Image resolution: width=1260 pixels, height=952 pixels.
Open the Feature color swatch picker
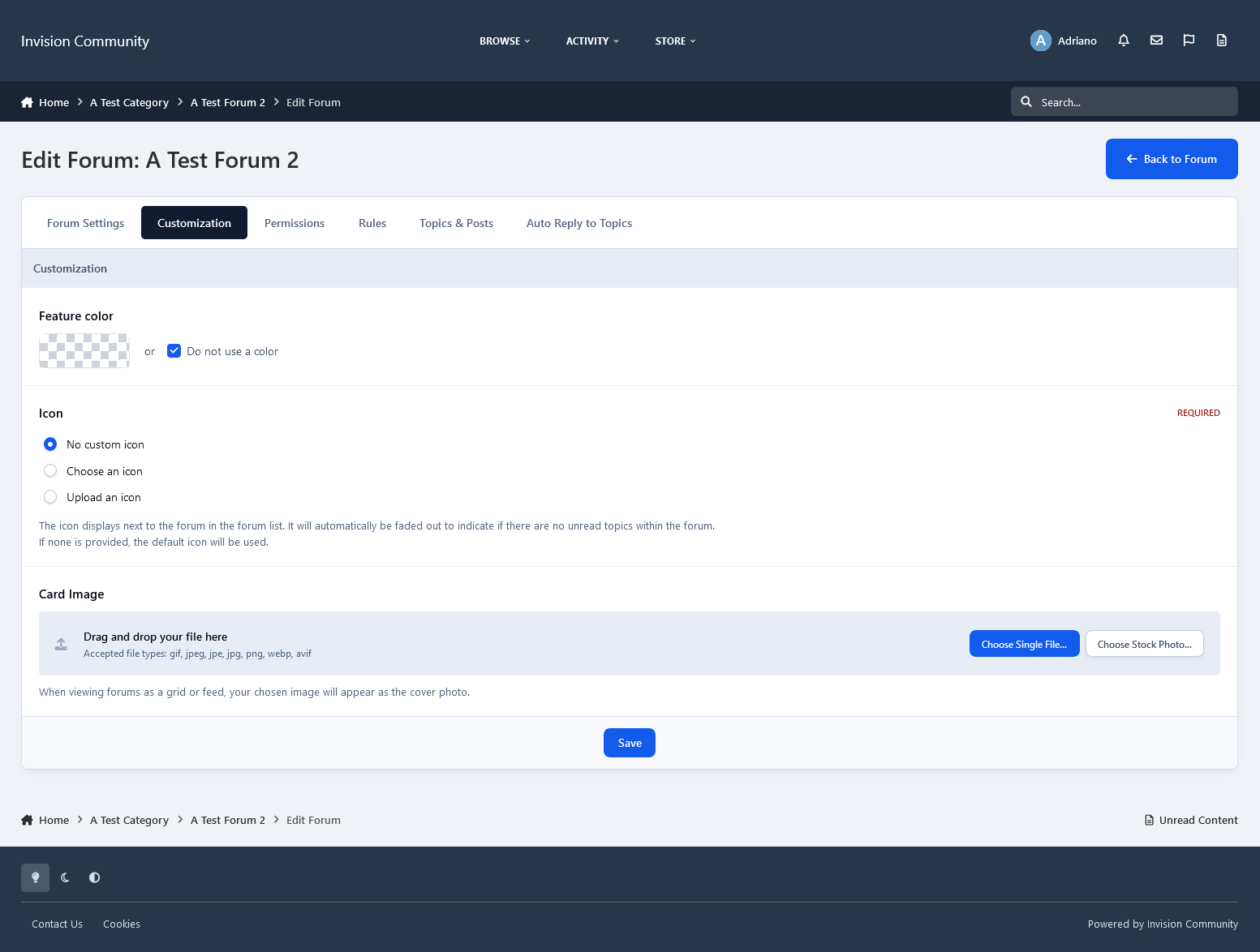point(84,351)
